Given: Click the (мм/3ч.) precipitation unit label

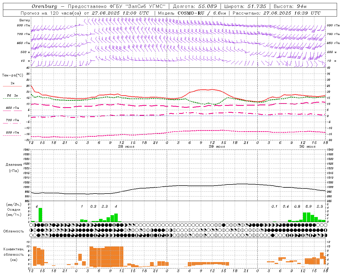Looking at the screenshot, I should [x=14, y=205].
